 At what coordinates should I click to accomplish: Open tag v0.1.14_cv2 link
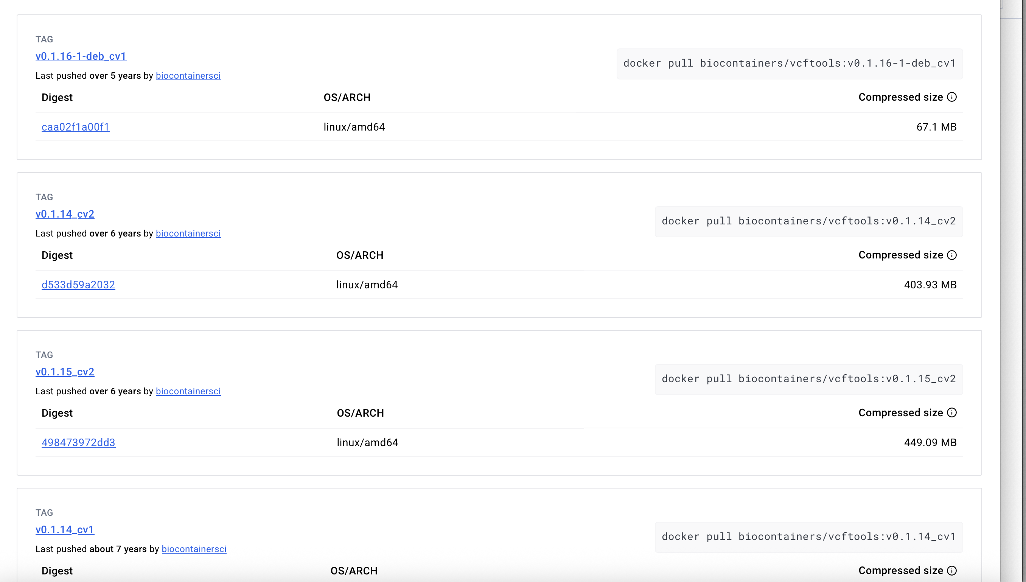tap(65, 214)
